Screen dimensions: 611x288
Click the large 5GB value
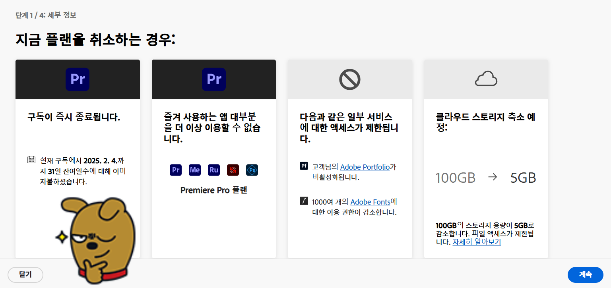tap(523, 178)
